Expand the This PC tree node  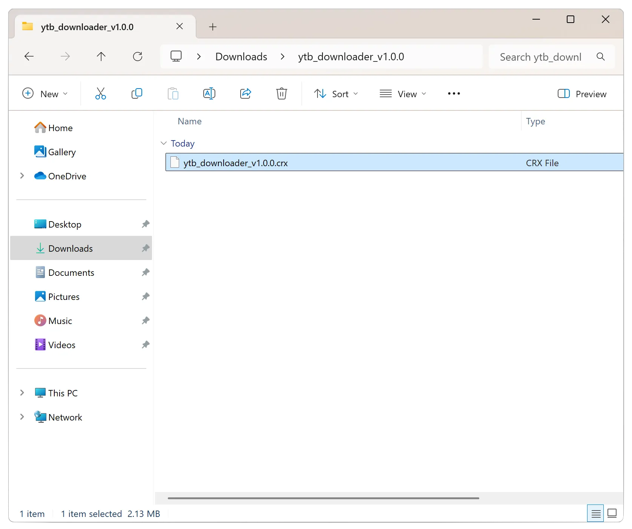coord(22,393)
